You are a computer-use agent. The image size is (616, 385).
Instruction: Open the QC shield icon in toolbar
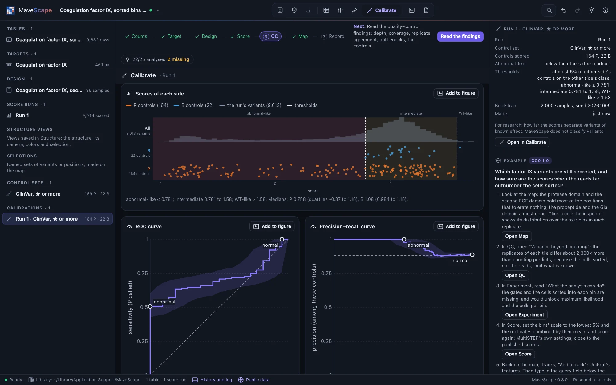(x=294, y=10)
